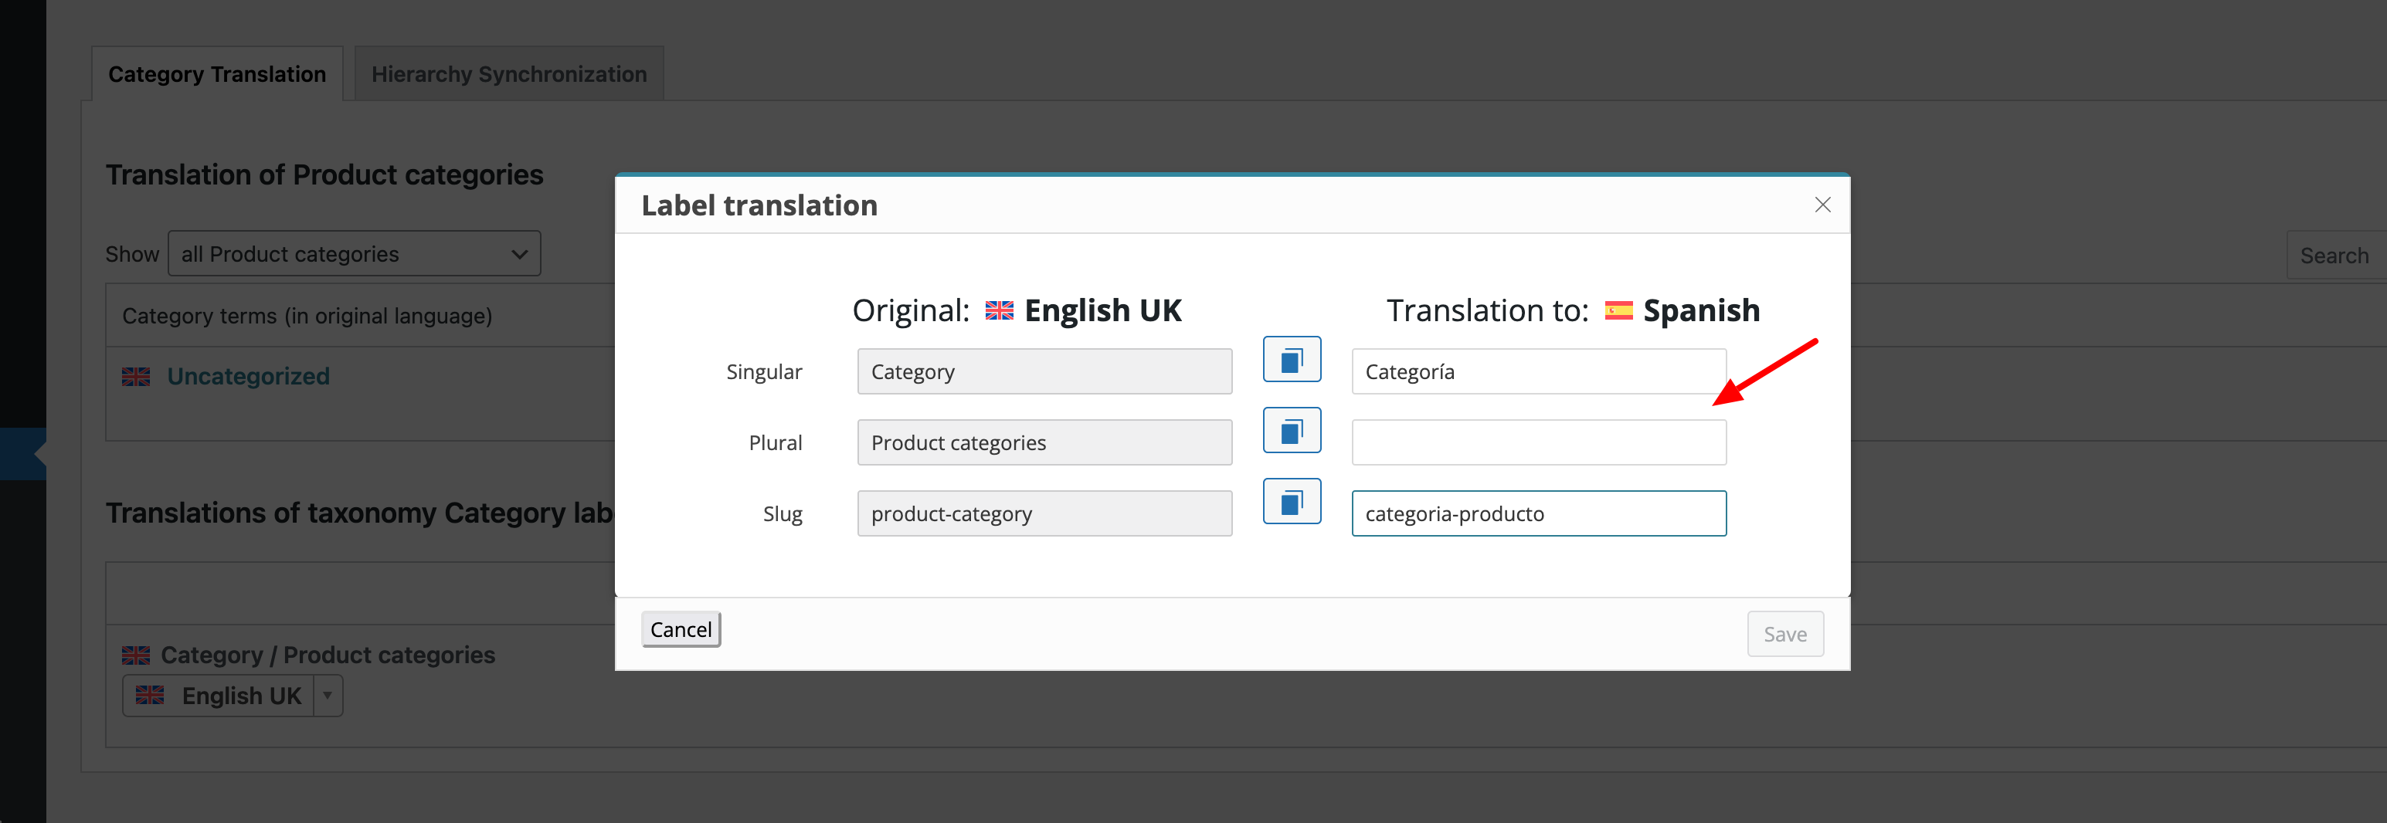Focus the empty Plural translation field
The width and height of the screenshot is (2387, 823).
click(x=1538, y=442)
